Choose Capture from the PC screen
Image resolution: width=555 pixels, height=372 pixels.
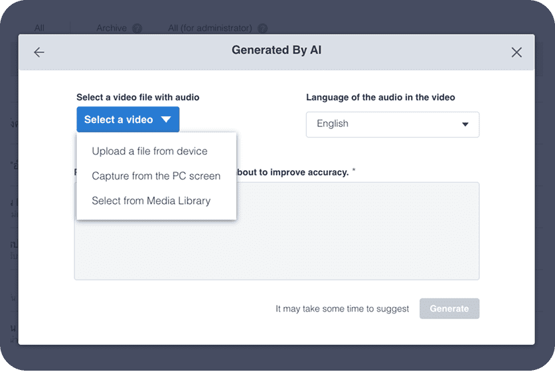click(156, 176)
